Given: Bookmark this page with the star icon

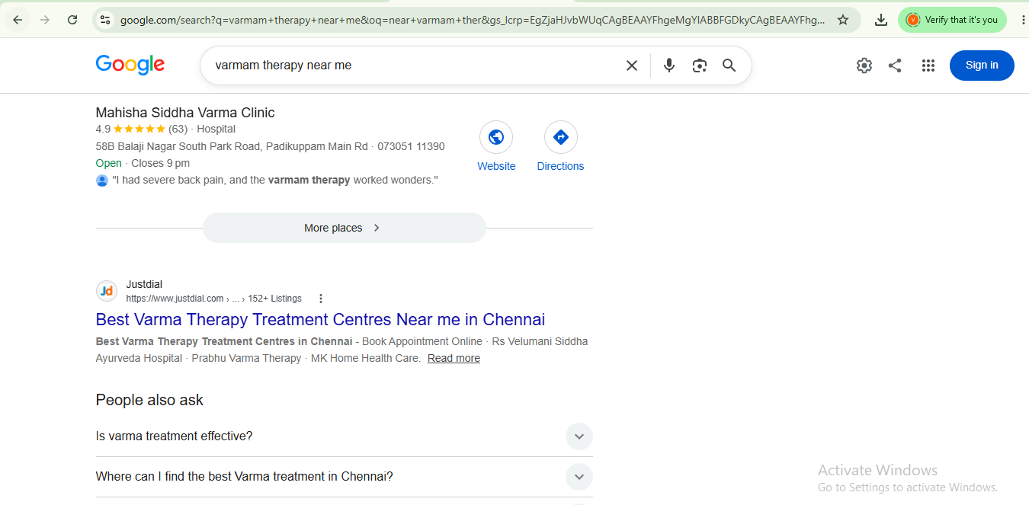Looking at the screenshot, I should pos(843,20).
